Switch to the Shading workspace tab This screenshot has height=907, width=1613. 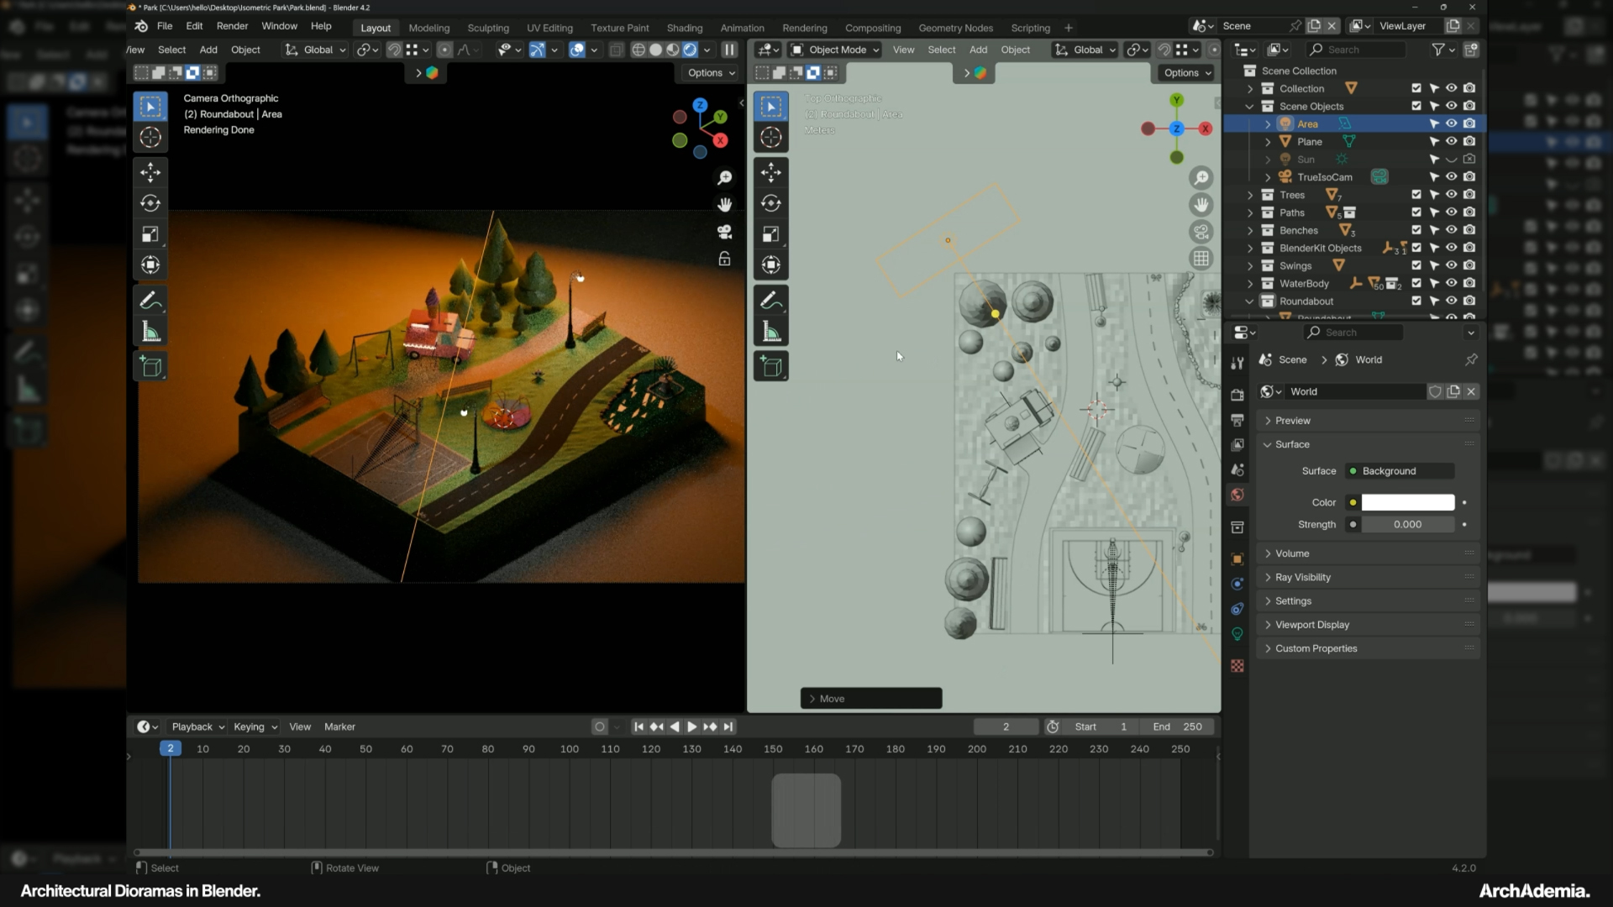tap(684, 28)
